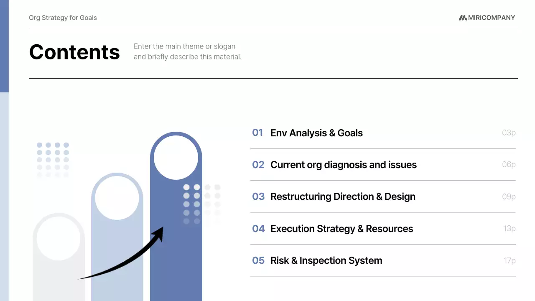
Task: Select the 17p page number label
Action: pos(510,260)
